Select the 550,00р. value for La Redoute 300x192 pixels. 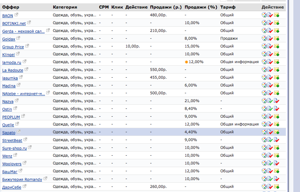(159, 69)
